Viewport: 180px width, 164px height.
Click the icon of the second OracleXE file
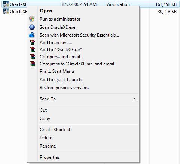pos(6,11)
